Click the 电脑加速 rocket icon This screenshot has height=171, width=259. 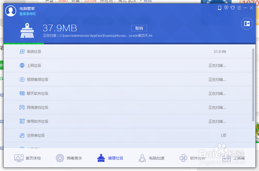tap(142, 158)
